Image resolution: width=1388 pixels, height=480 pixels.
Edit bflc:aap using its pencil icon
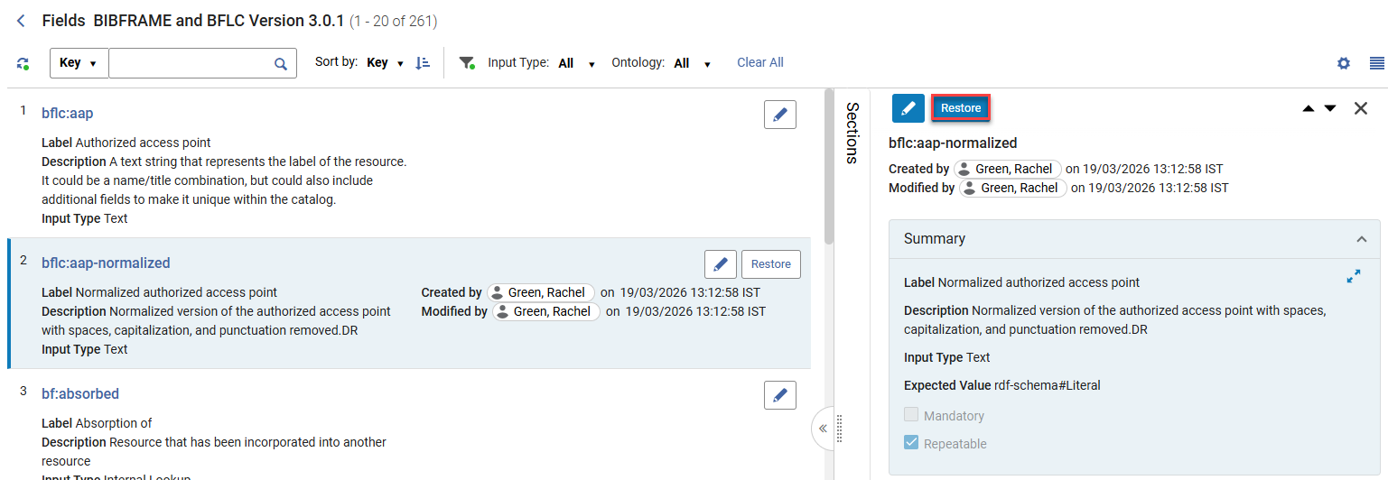pos(779,115)
